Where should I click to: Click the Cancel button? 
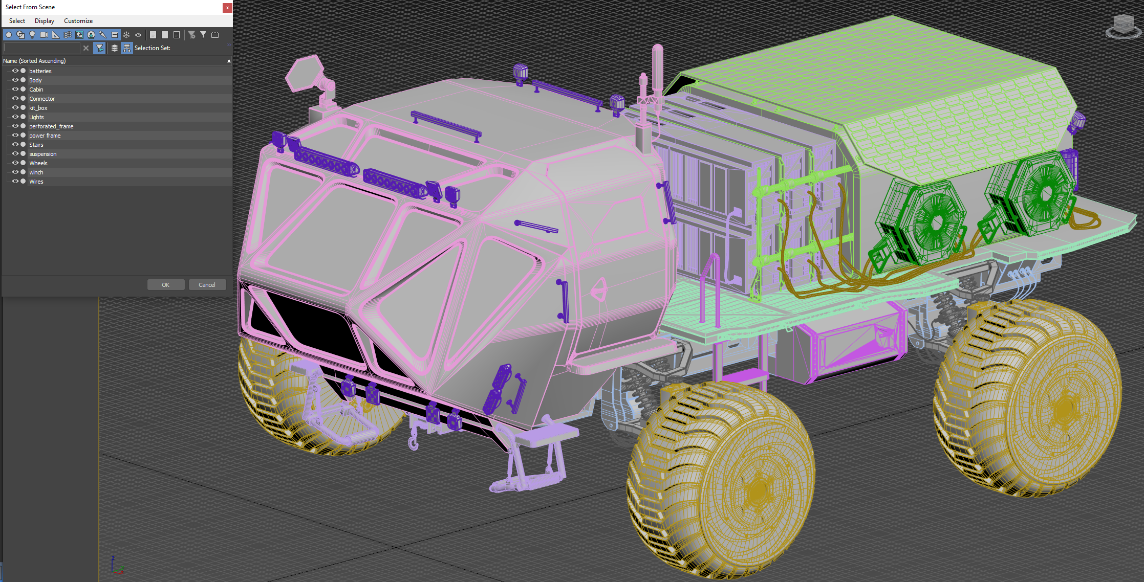pos(207,285)
